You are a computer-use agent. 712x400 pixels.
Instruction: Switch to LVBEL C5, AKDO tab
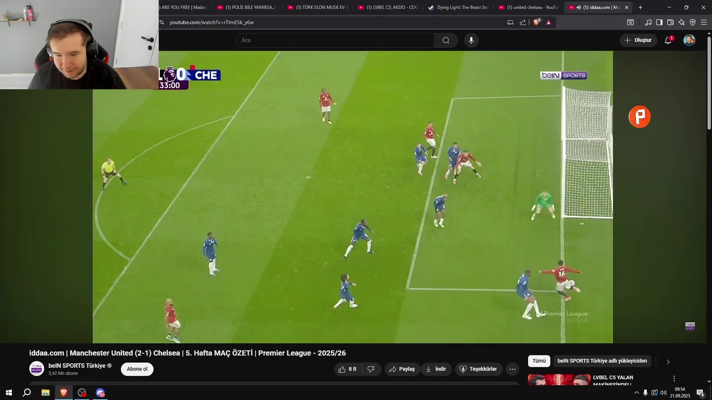click(x=388, y=7)
